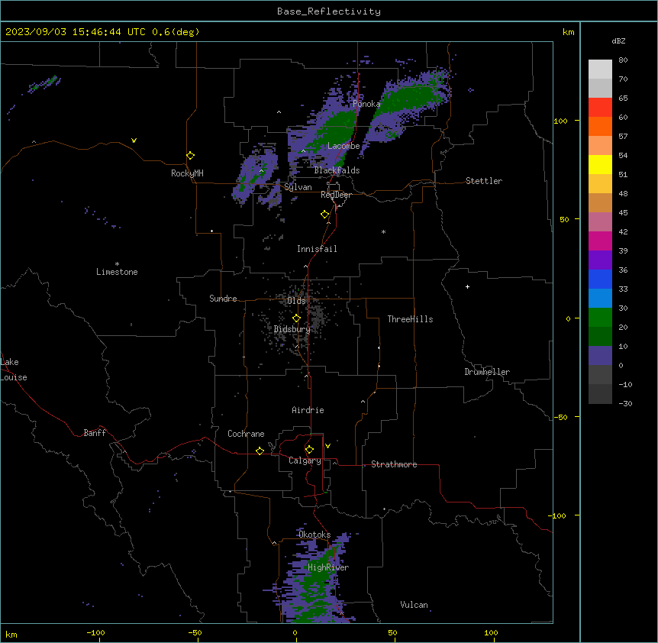Select the km unit label at bottom left
This screenshot has height=643, width=658.
click(11, 635)
